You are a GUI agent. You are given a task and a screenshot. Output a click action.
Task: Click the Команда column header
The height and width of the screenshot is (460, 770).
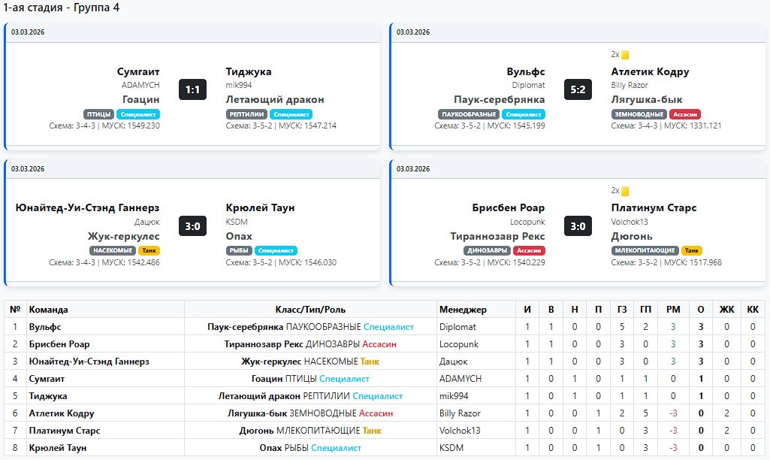49,310
